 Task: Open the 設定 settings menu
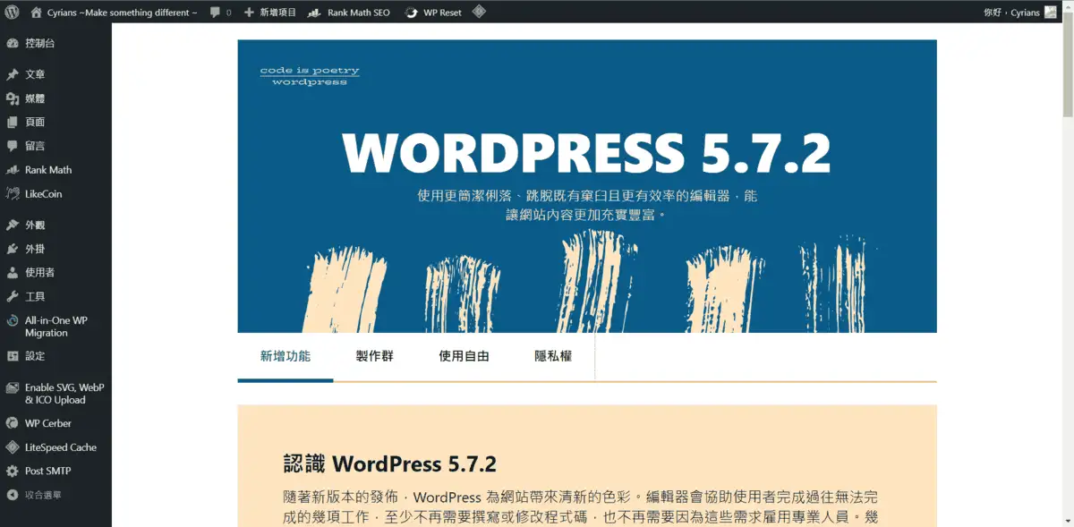point(35,355)
